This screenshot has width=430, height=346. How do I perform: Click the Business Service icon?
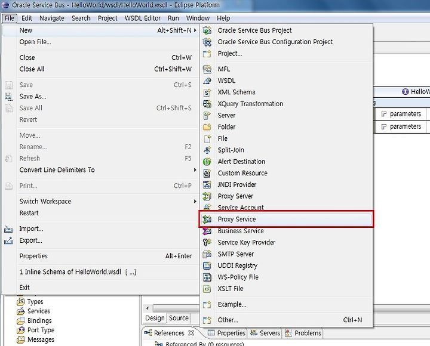207,231
